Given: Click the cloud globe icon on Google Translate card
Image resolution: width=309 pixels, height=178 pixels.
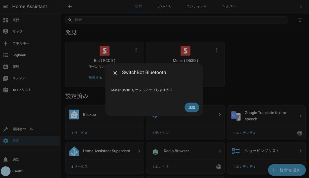Looking at the screenshot, I should [x=300, y=133].
